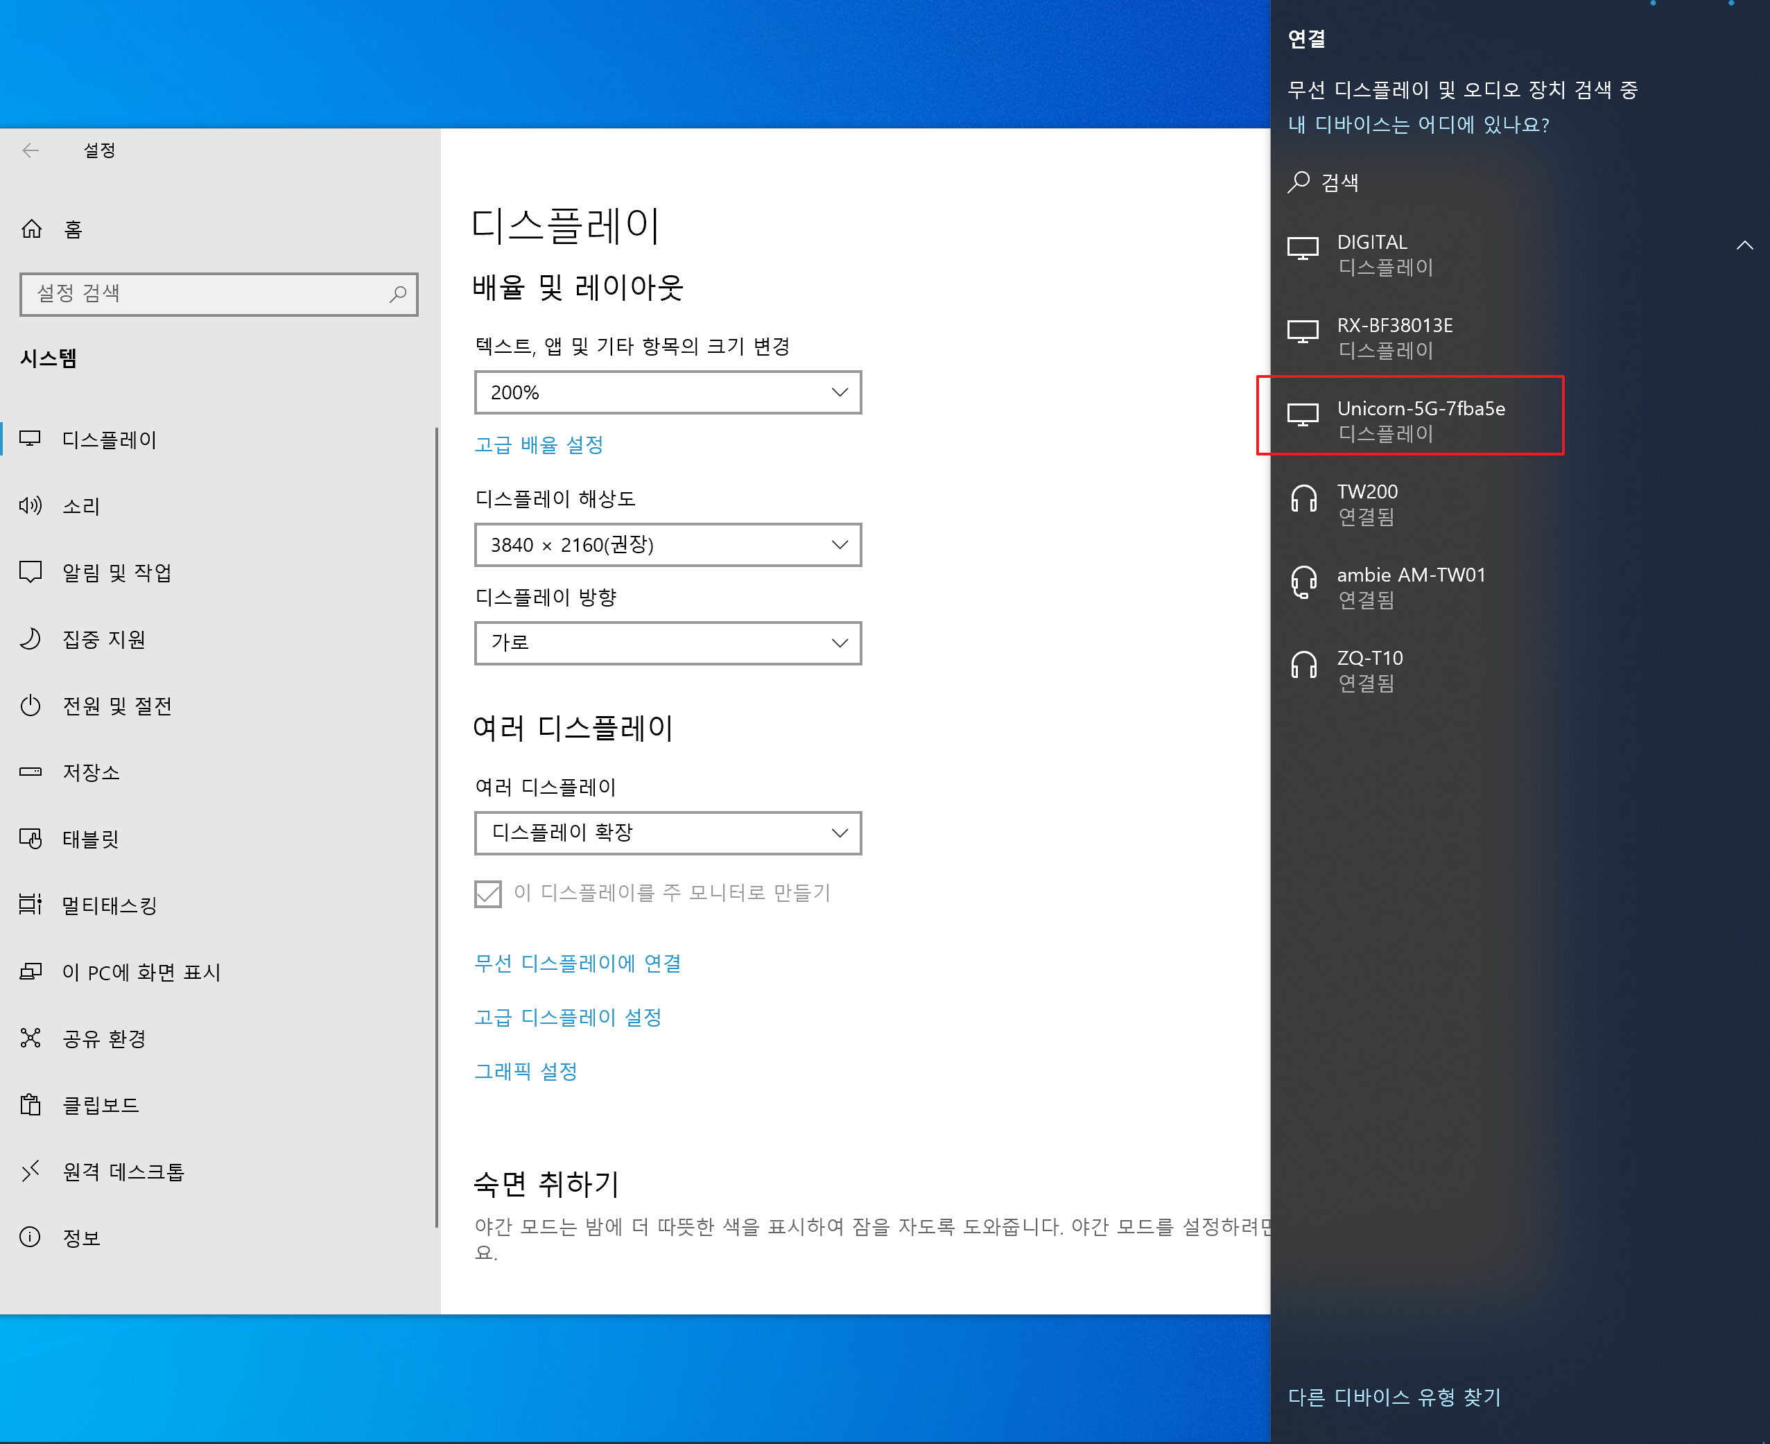The height and width of the screenshot is (1444, 1770).
Task: Click the ZQ-T10 headphones icon
Action: [x=1303, y=666]
